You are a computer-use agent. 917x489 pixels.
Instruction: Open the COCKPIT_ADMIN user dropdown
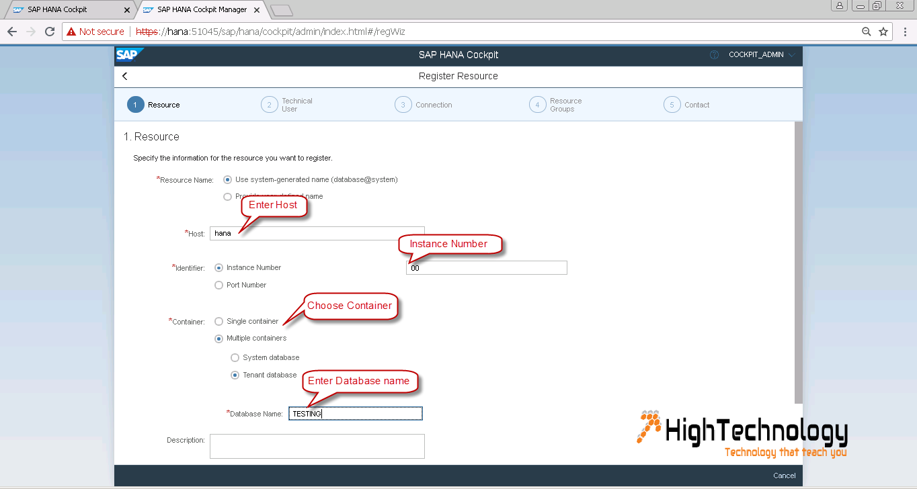[x=762, y=55]
